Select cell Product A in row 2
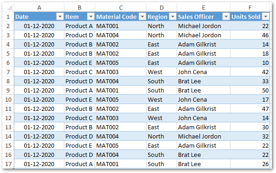 click(80, 26)
